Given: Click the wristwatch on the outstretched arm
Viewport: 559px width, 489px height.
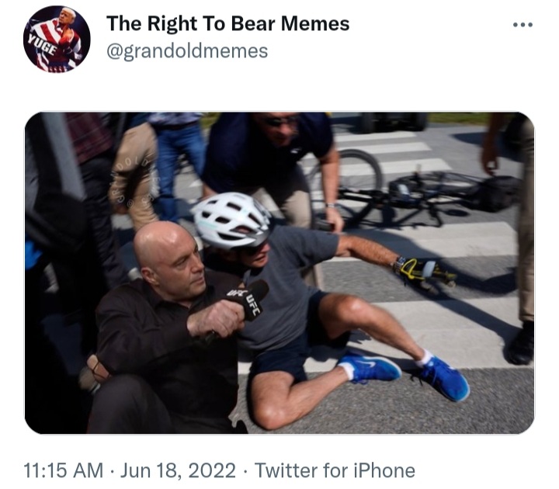Looking at the screenshot, I should tap(398, 265).
